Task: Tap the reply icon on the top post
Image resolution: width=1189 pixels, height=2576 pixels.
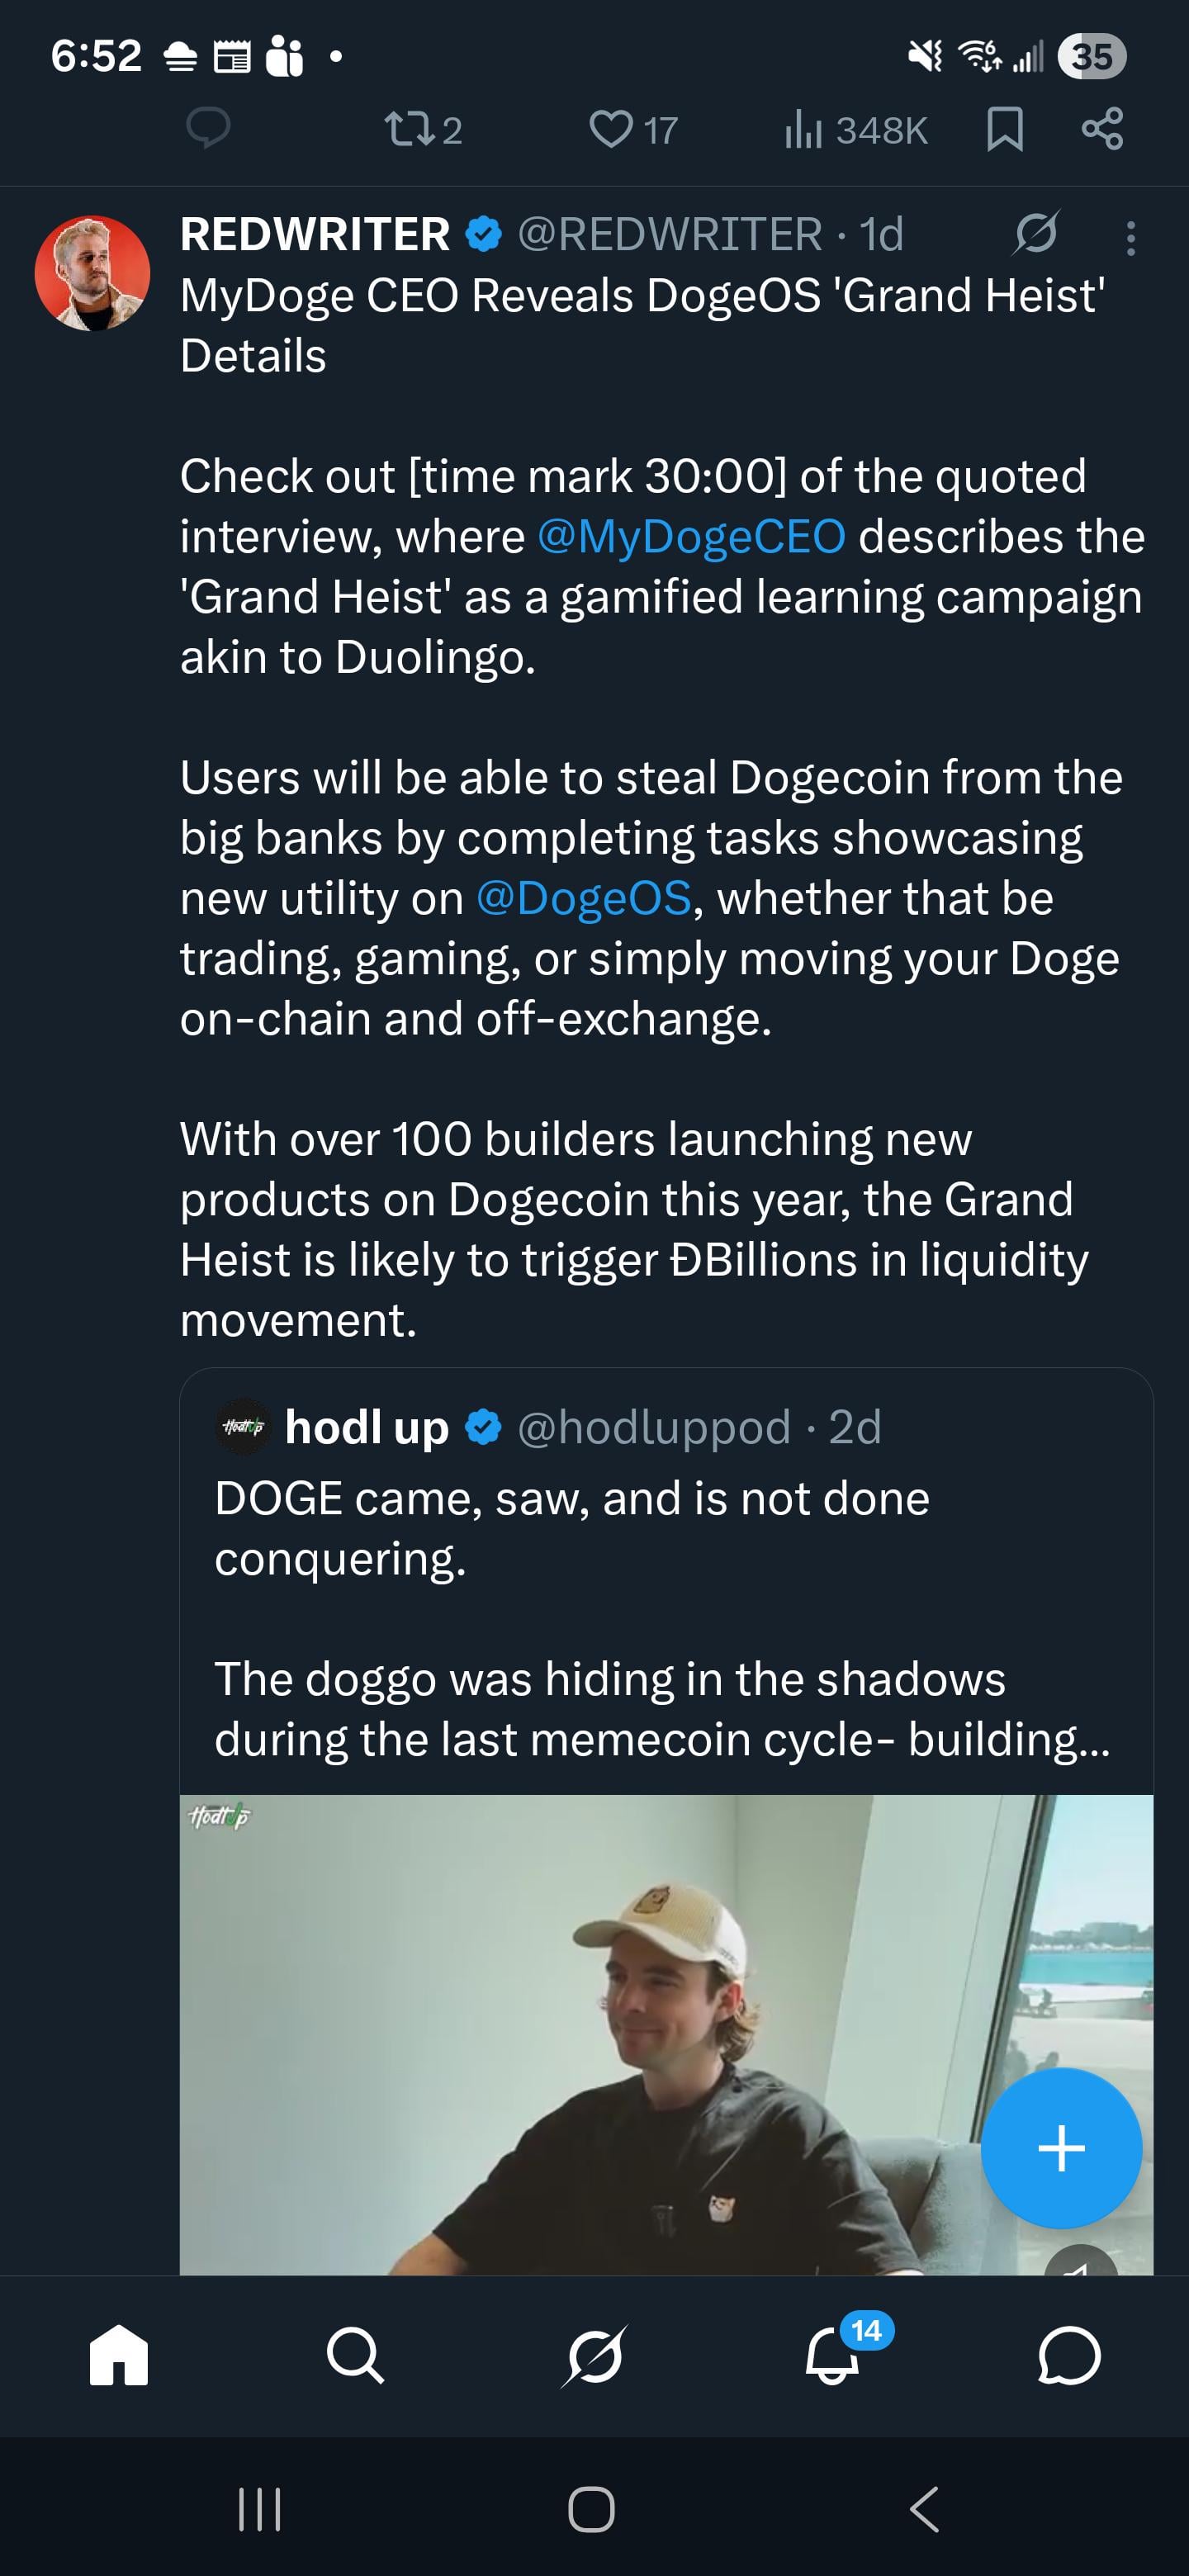Action: (209, 129)
